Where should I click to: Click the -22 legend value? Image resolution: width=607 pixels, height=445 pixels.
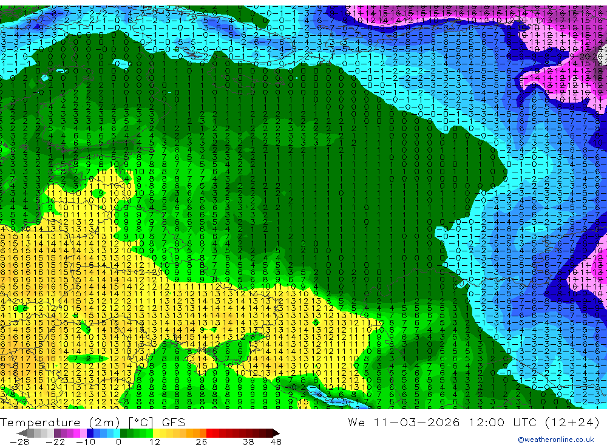coord(55,442)
